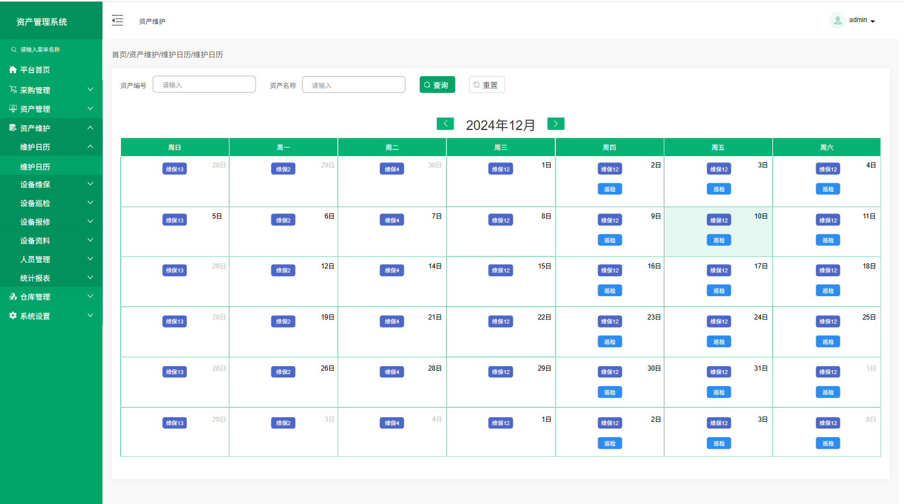The width and height of the screenshot is (904, 504).
Task: Click the 资产编号 input field
Action: [x=204, y=85]
